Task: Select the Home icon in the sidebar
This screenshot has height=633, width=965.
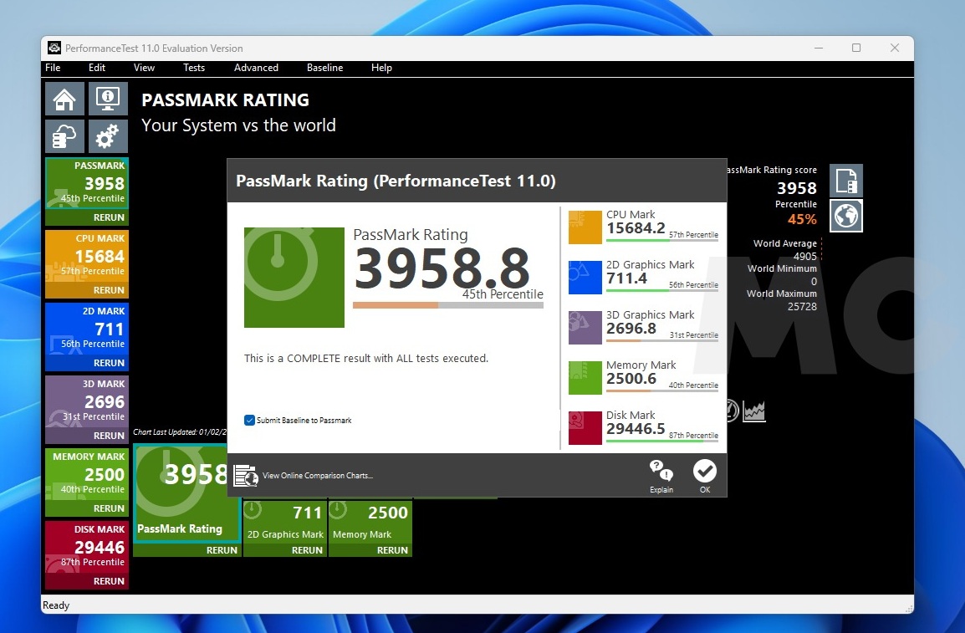Action: tap(64, 98)
